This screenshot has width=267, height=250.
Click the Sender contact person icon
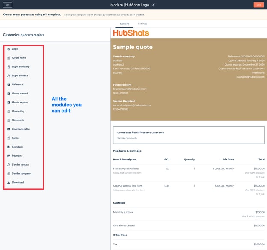(9, 165)
